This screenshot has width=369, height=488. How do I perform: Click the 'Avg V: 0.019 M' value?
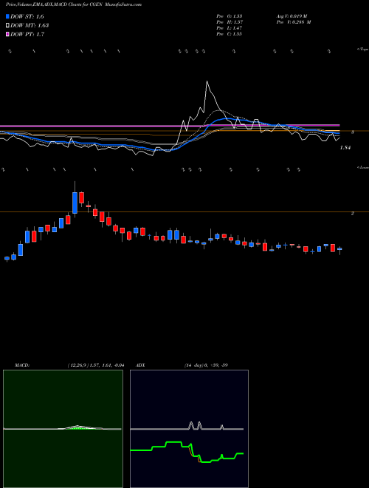(x=292, y=16)
